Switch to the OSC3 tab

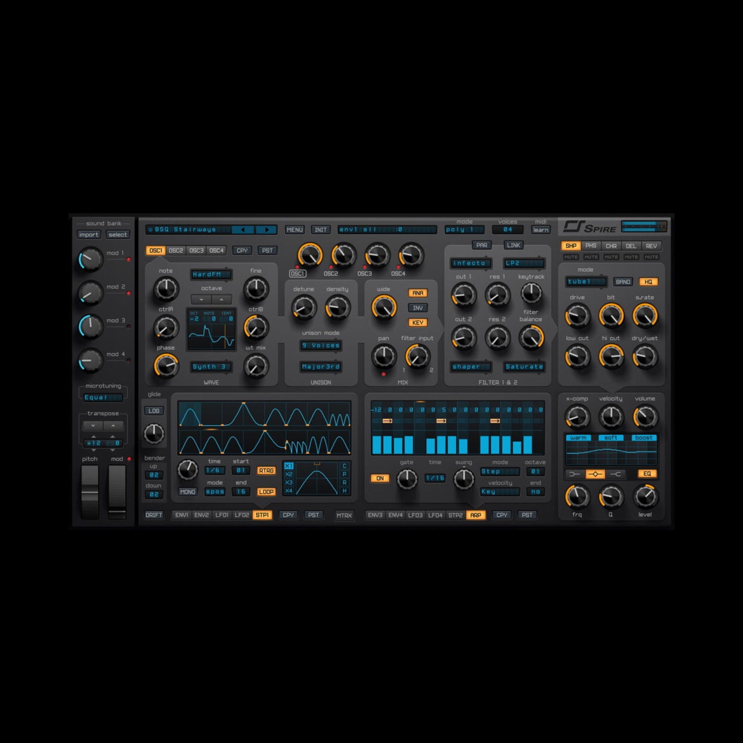pyautogui.click(x=196, y=250)
